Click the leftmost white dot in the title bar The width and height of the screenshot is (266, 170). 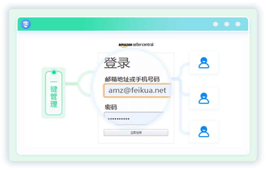[x=216, y=24]
